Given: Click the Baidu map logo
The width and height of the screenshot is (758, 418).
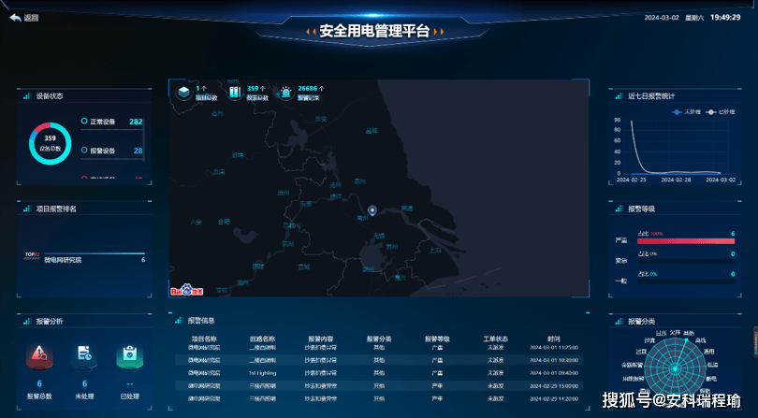Looking at the screenshot, I should coord(186,290).
